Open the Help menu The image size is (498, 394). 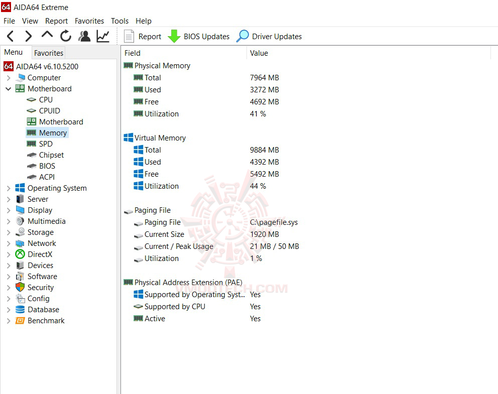tap(144, 21)
